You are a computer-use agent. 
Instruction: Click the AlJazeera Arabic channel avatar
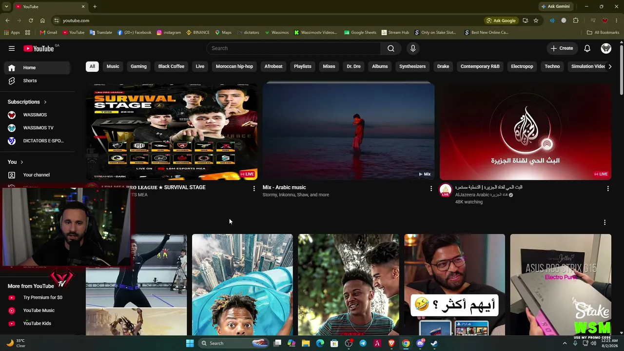[x=446, y=191]
